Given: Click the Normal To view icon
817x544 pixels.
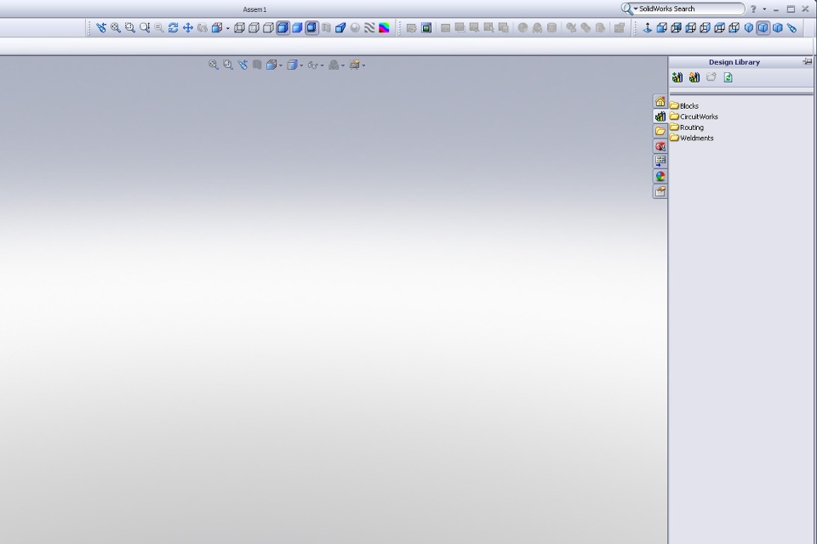Looking at the screenshot, I should click(647, 27).
